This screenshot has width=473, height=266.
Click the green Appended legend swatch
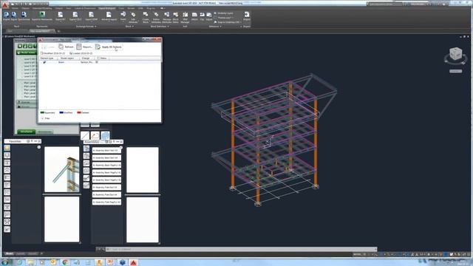point(42,112)
